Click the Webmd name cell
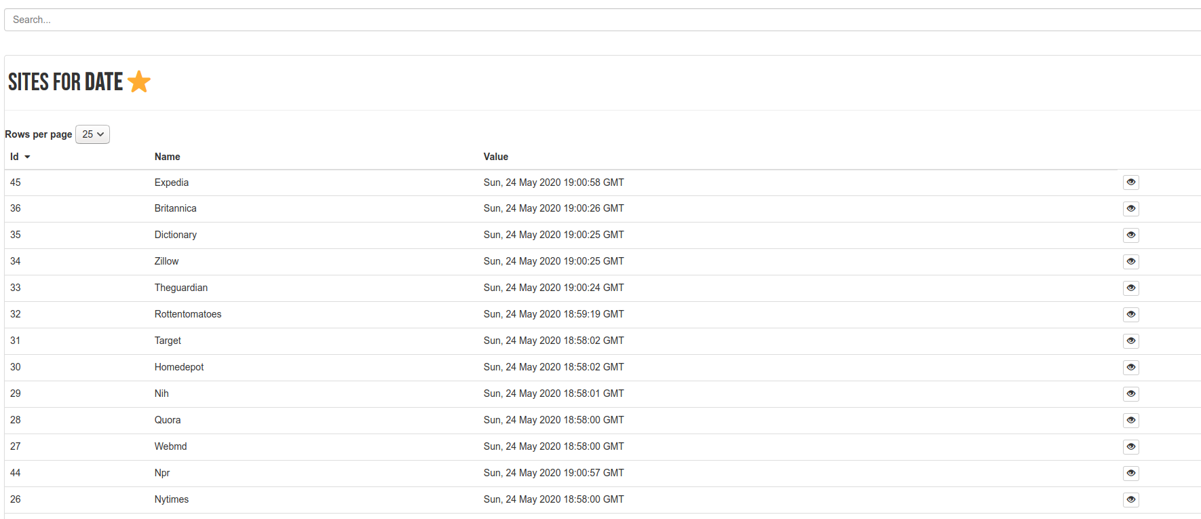The width and height of the screenshot is (1201, 519). (x=170, y=446)
